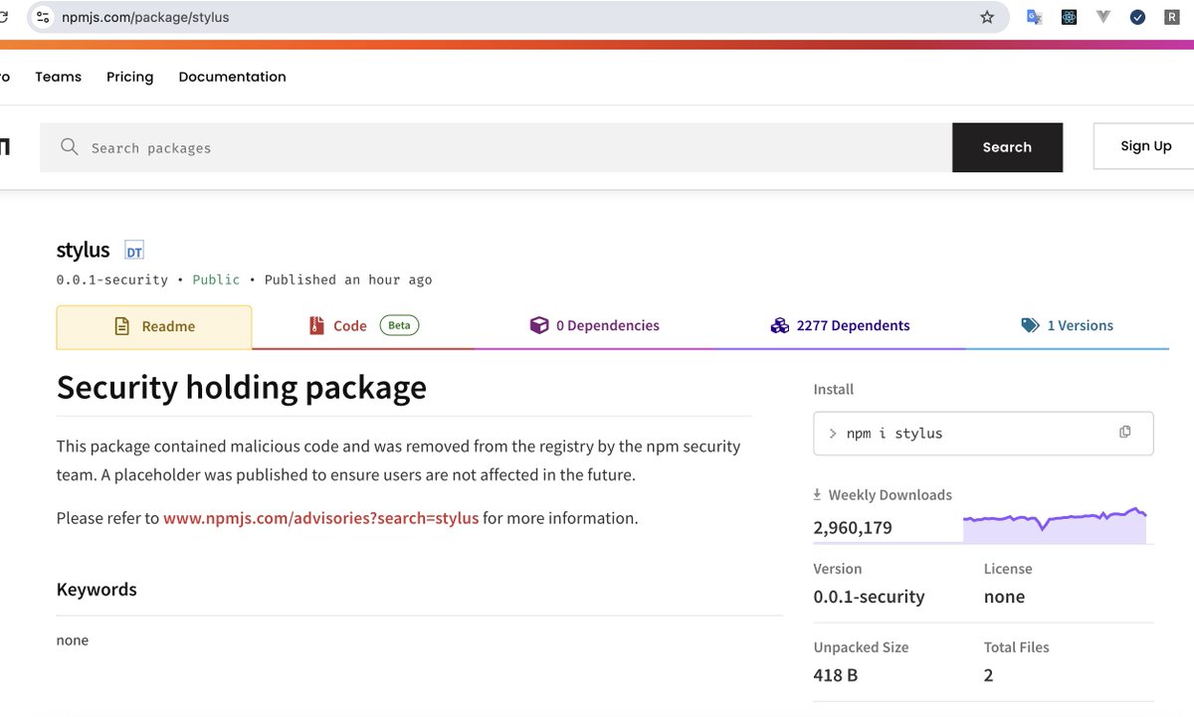Follow the advisories search=stylus link

[x=321, y=518]
